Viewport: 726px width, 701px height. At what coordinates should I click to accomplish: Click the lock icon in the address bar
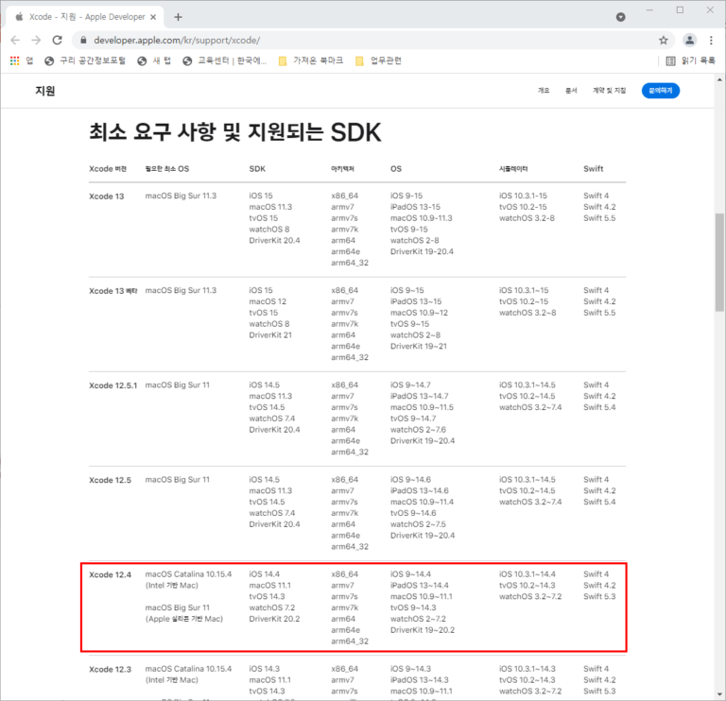coord(83,41)
